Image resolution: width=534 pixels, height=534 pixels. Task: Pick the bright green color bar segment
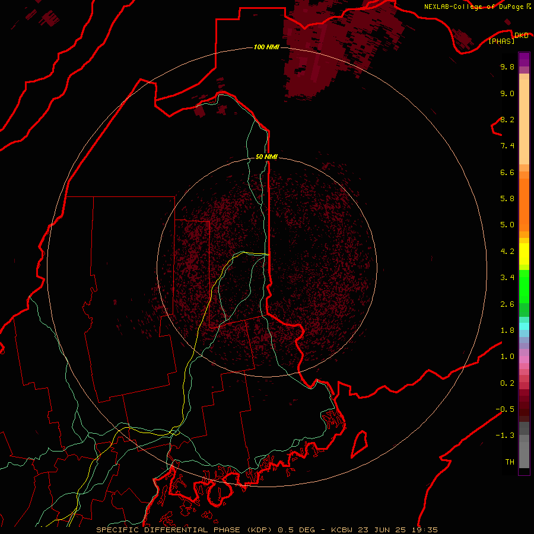coord(524,285)
